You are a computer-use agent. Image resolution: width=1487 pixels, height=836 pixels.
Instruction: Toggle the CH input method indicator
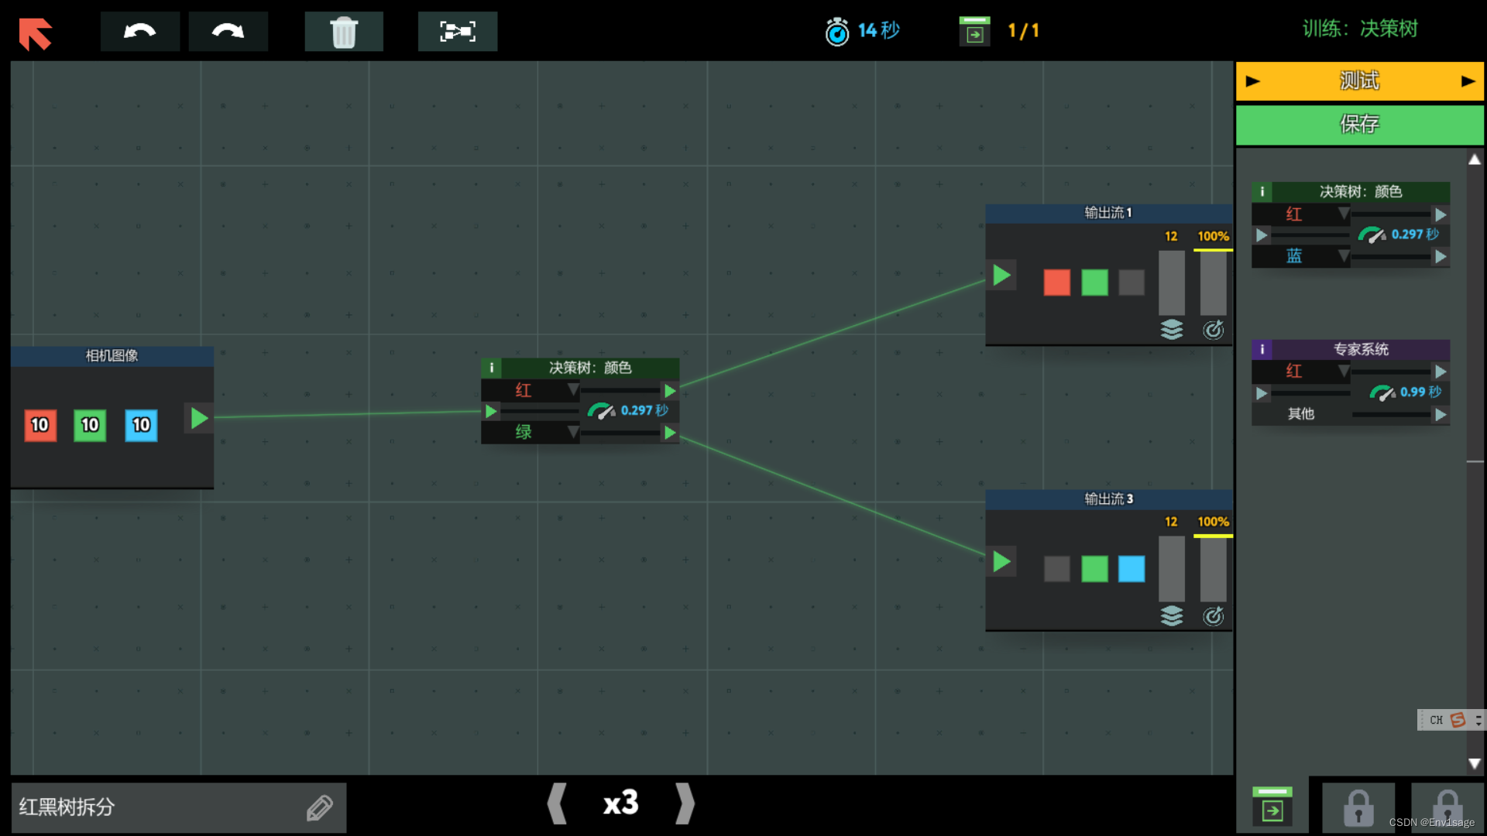(1437, 720)
